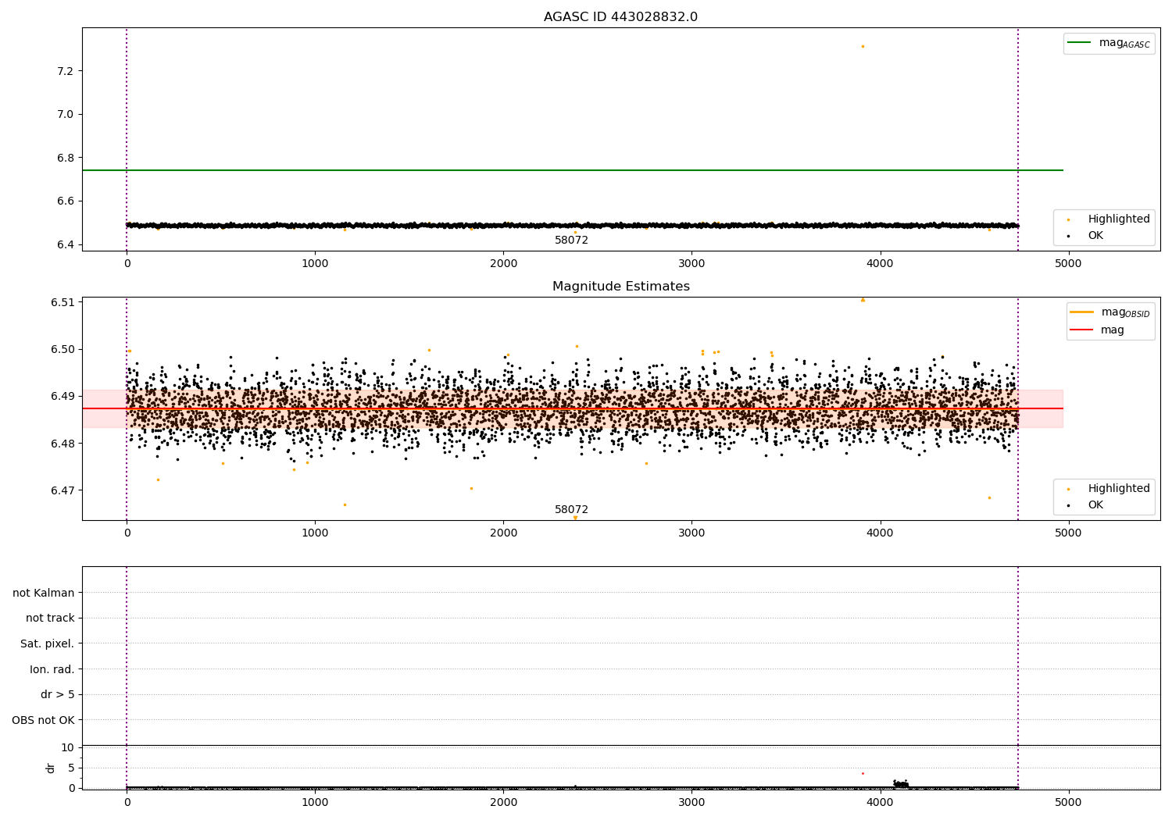Click the 3000 x-axis tick label in the bottom plot
Viewport: 1172px width, 820px height.
[x=692, y=802]
